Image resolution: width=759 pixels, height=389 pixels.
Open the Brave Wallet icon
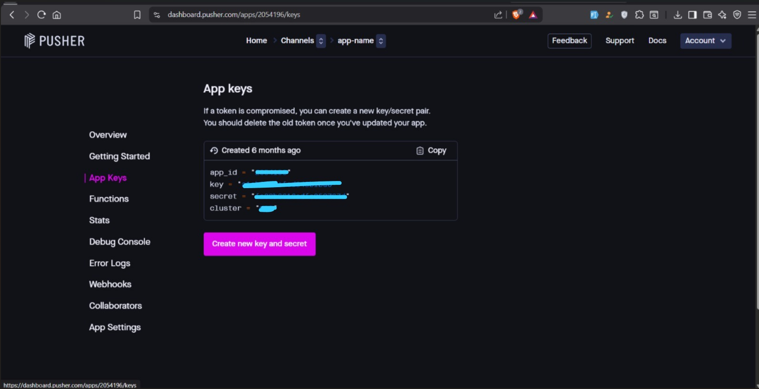(707, 15)
